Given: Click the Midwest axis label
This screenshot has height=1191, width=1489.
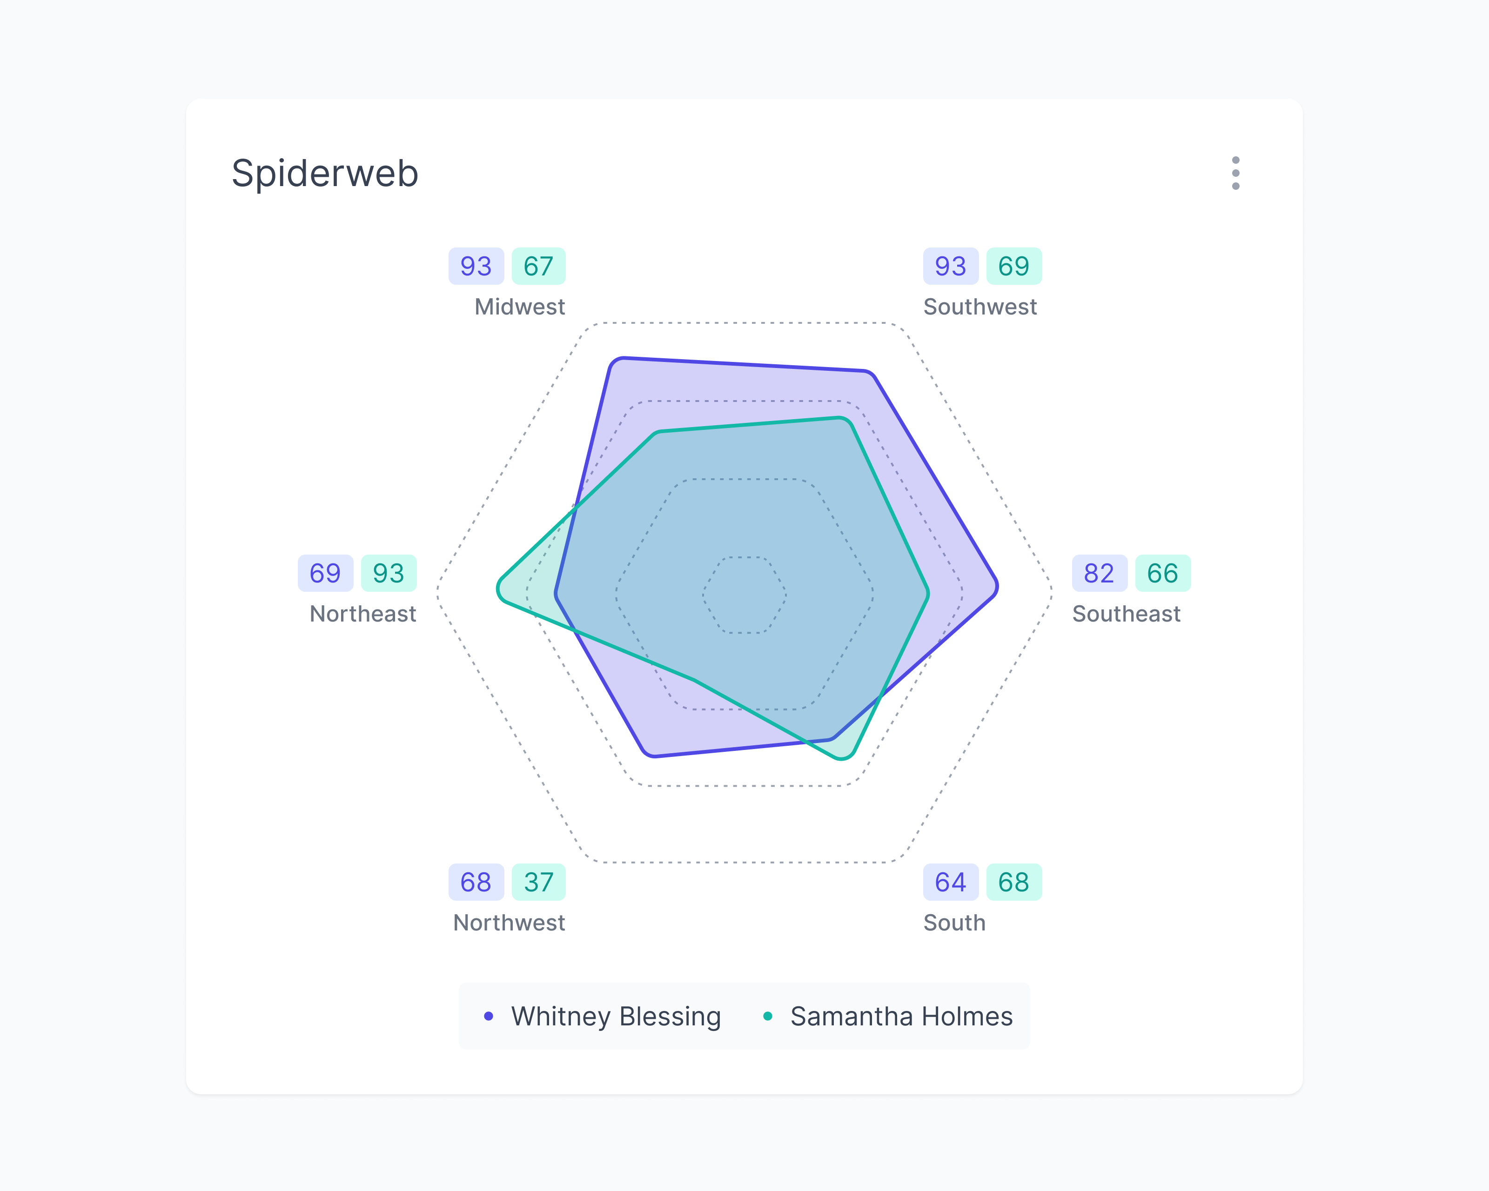Looking at the screenshot, I should point(519,307).
